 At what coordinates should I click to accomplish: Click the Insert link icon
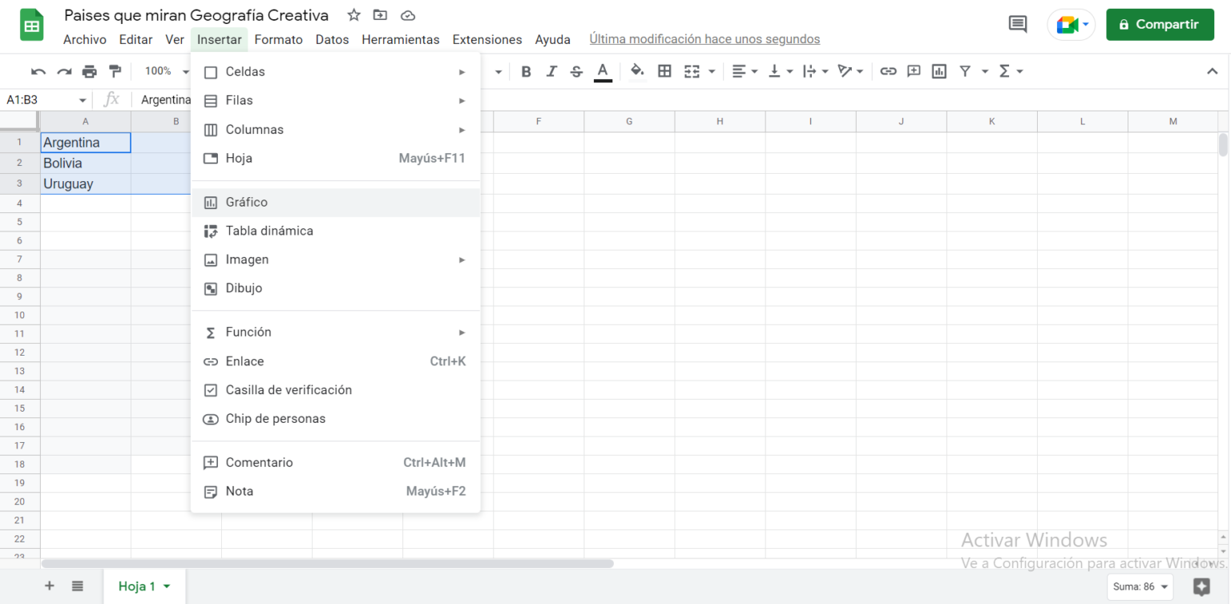(888, 70)
